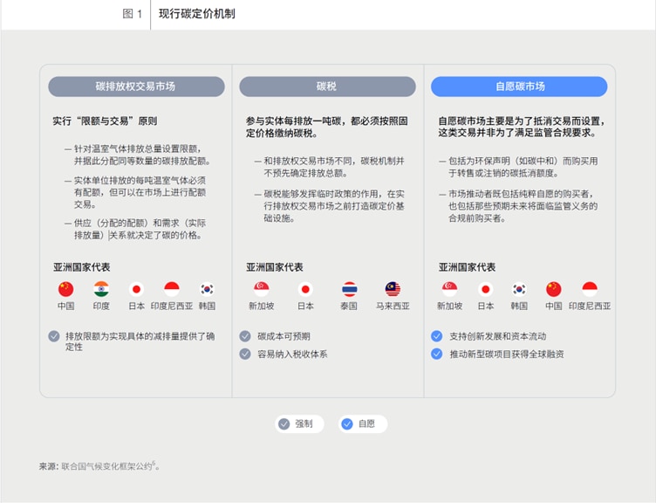Click bullet 和排放权交易市场不同
Screen dimensions: 656x503
tap(330, 167)
